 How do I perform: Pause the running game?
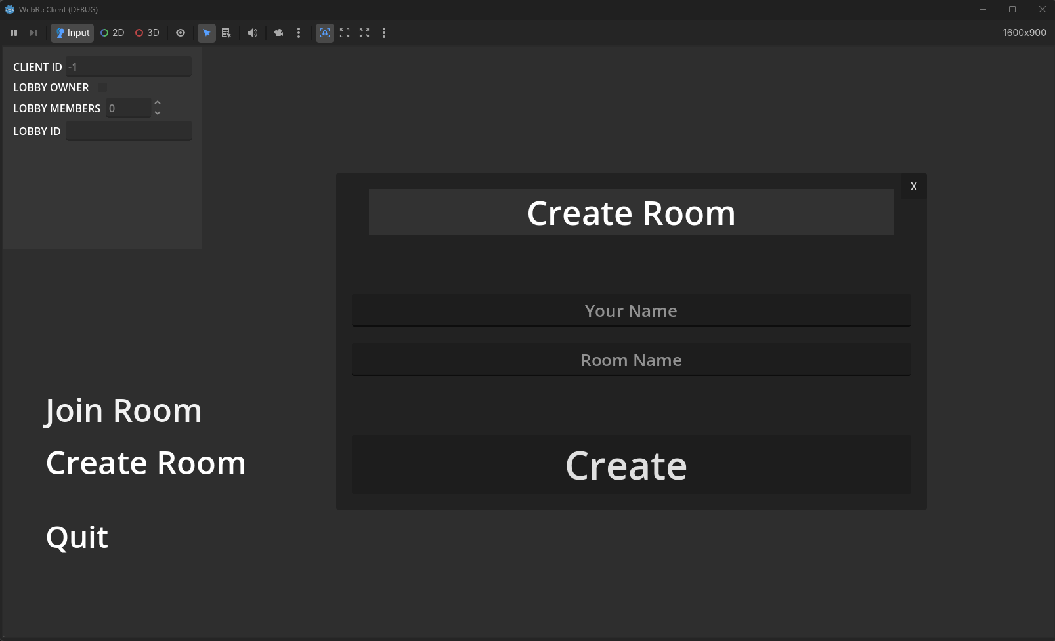[x=14, y=33]
